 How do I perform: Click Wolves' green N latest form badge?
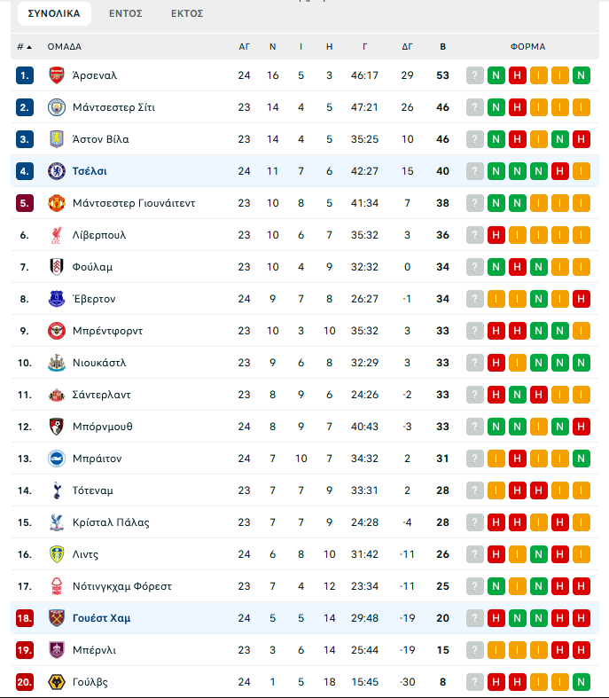pos(582,682)
